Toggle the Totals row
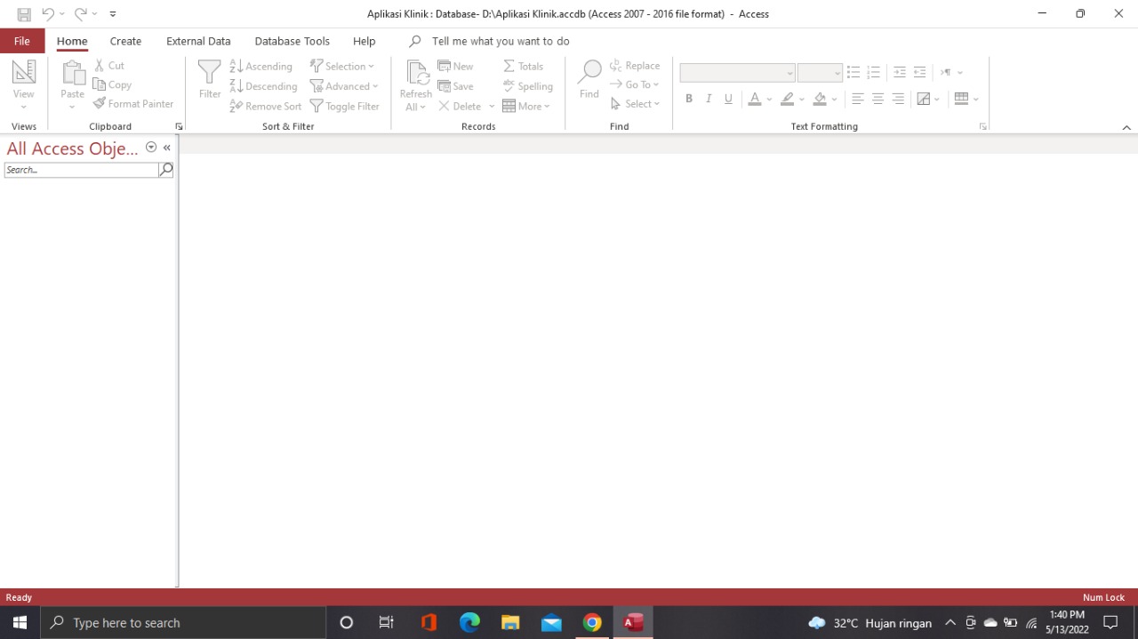 tap(523, 67)
